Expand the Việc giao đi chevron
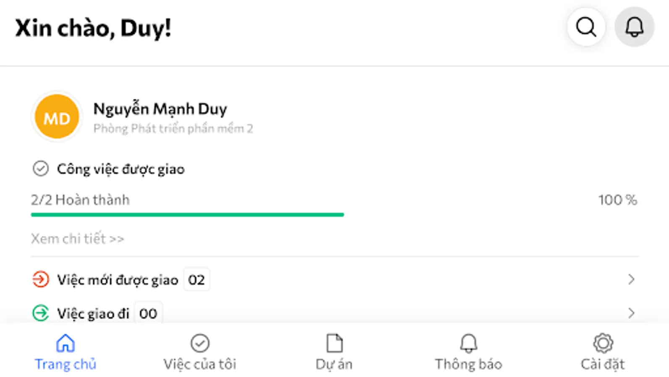 (x=631, y=313)
